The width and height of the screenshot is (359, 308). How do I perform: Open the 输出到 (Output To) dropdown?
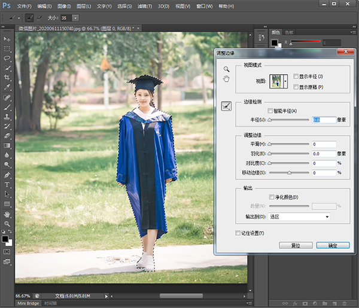[299, 216]
